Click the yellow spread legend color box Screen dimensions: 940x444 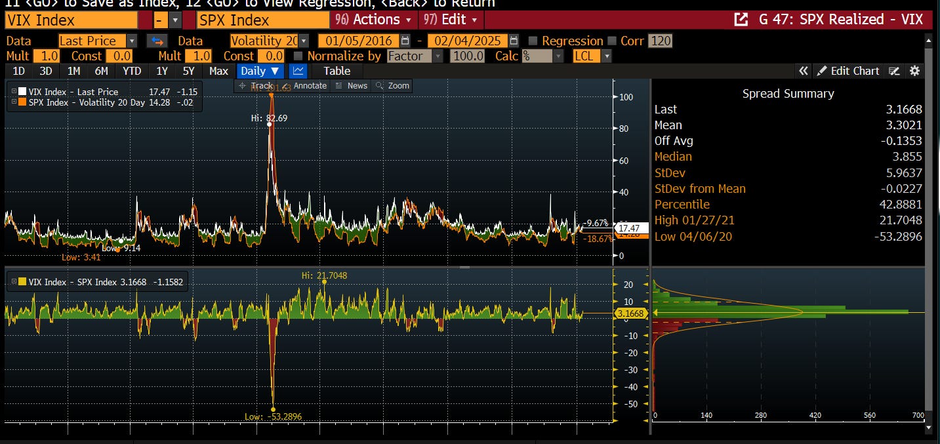click(22, 281)
